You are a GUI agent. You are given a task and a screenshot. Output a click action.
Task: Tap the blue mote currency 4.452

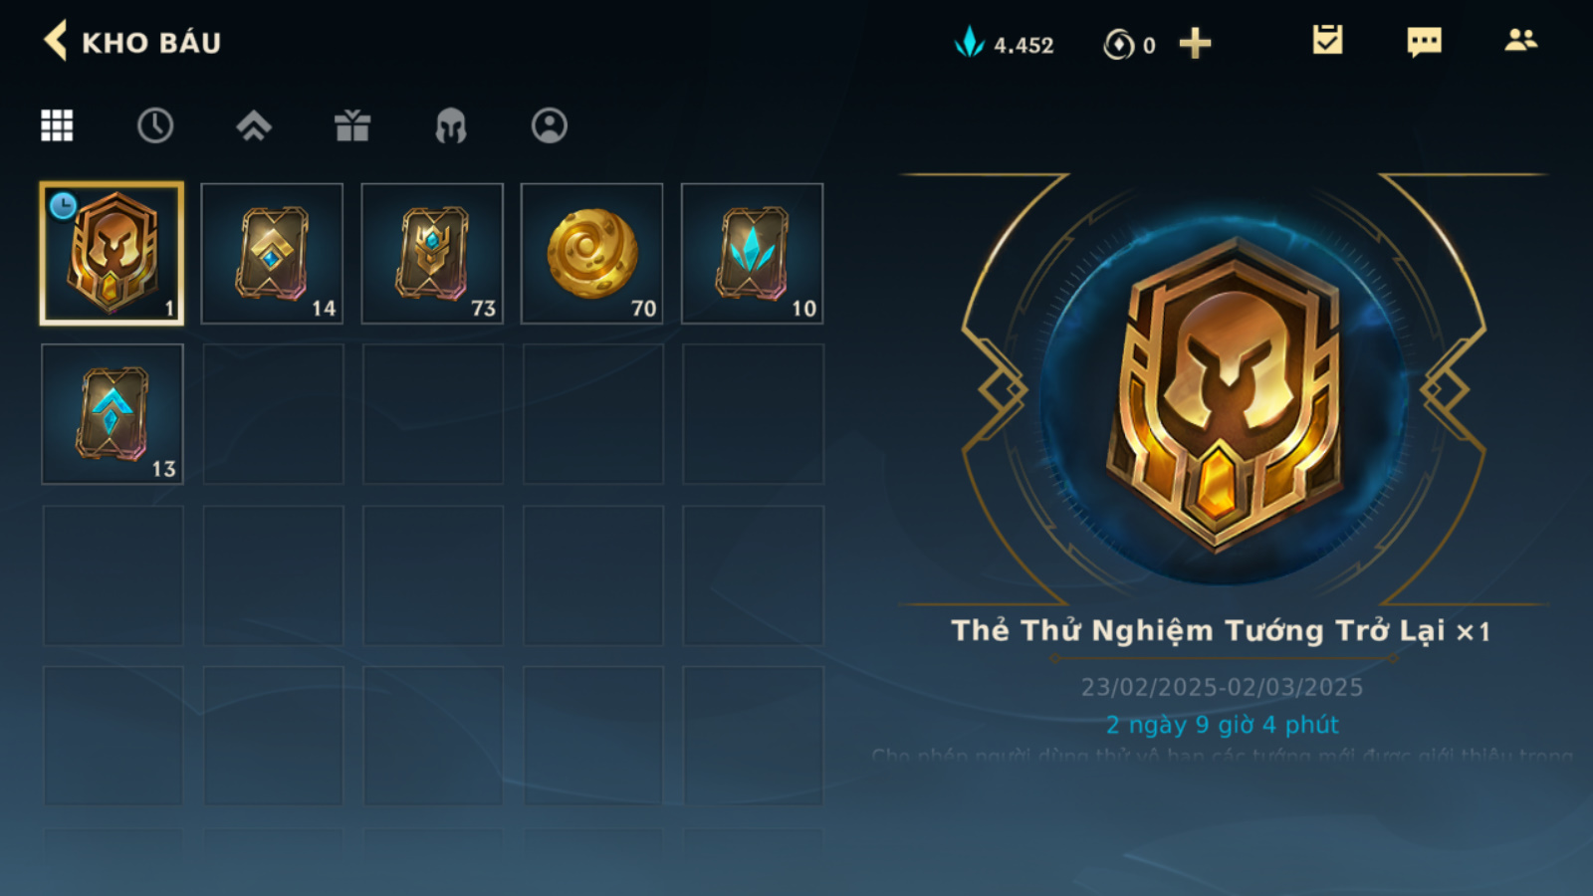tap(1004, 44)
